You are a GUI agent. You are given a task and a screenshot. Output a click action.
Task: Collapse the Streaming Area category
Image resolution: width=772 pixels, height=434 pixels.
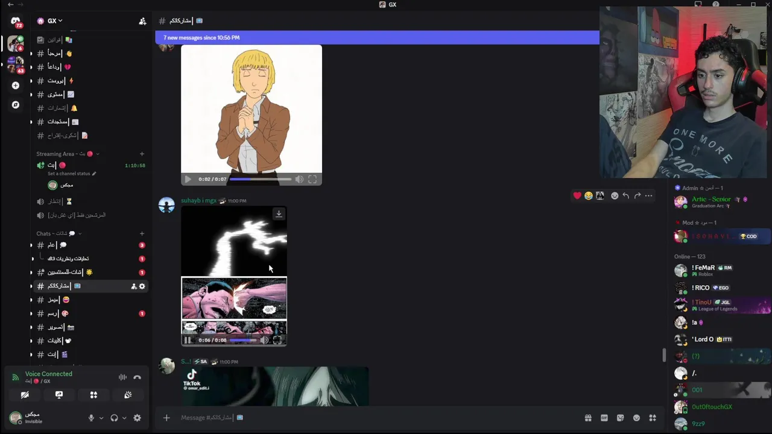pos(66,154)
